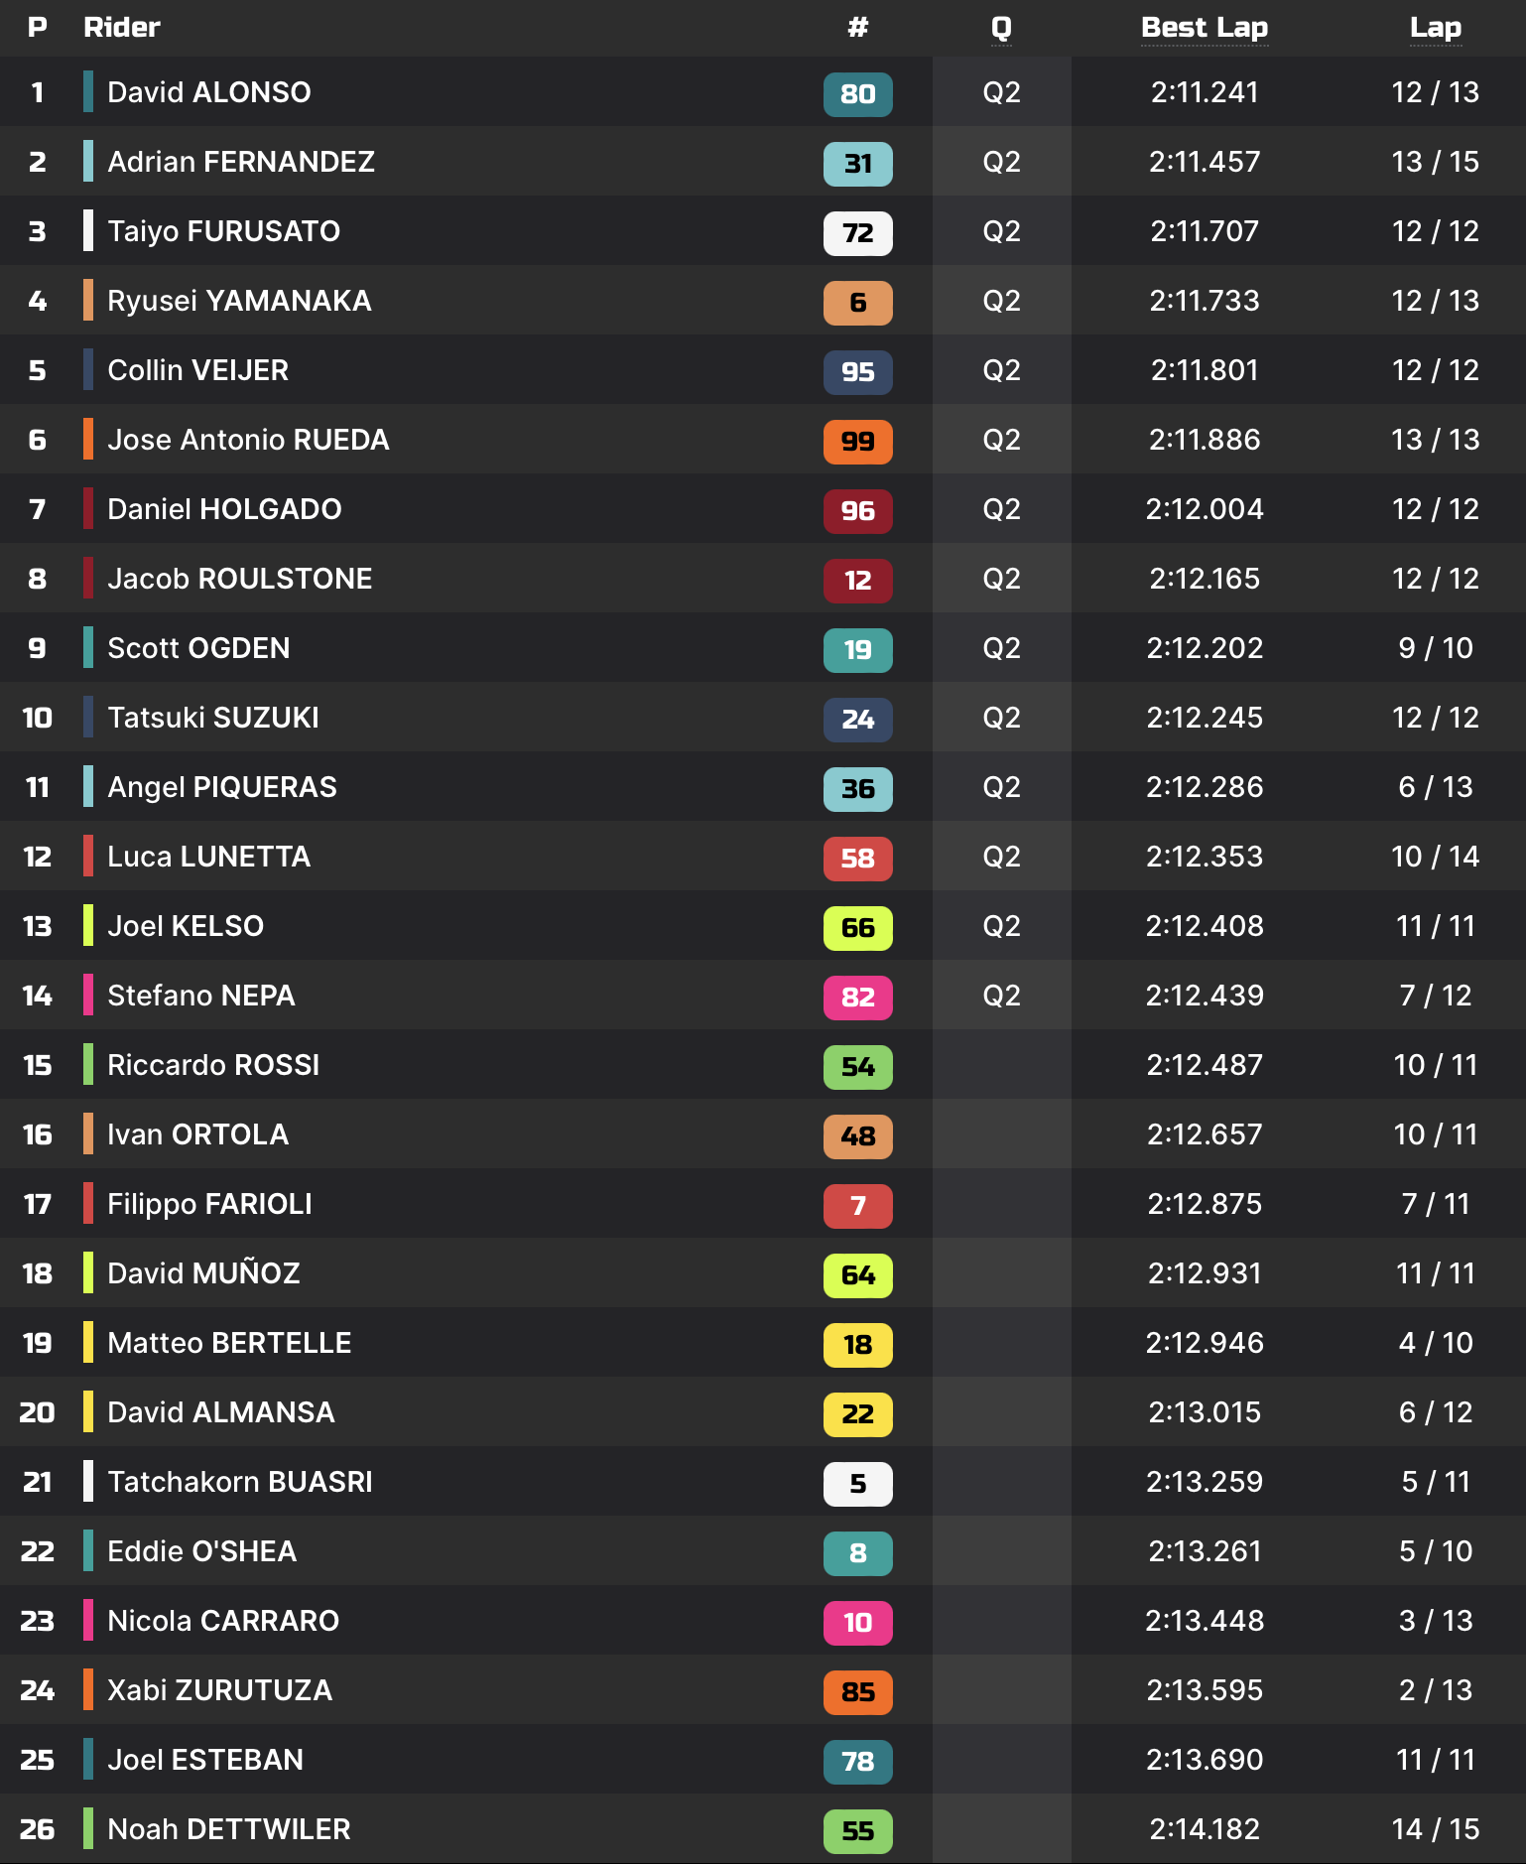Click Jacob ROULSTONE's dark red team color bar
This screenshot has height=1864, width=1526.
[x=88, y=579]
